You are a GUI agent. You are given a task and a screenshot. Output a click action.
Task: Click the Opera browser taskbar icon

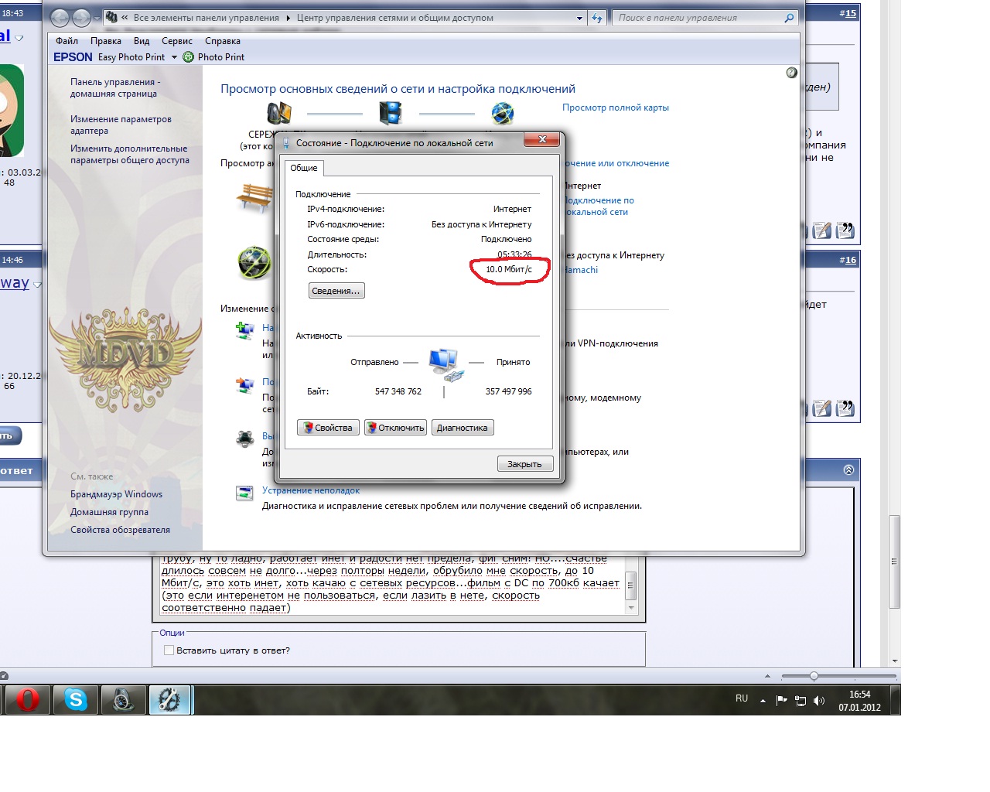[27, 700]
